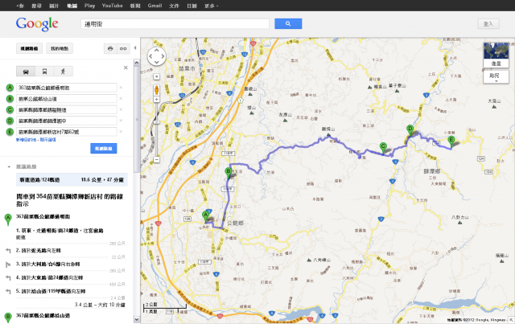515x324 pixels.
Task: Close the directions form with the X
Action: pyautogui.click(x=126, y=68)
